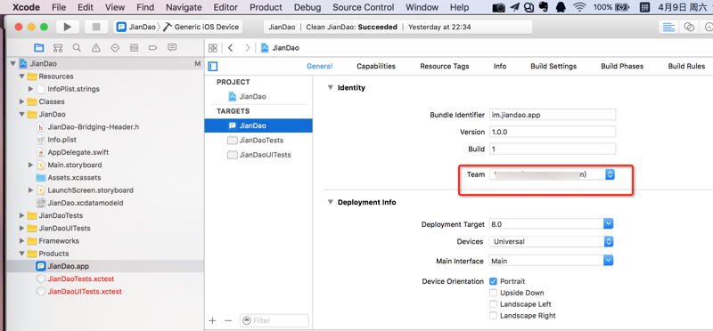Screen dimensions: 713x331
Task: Open the Find navigator magnifier icon
Action: (77, 48)
